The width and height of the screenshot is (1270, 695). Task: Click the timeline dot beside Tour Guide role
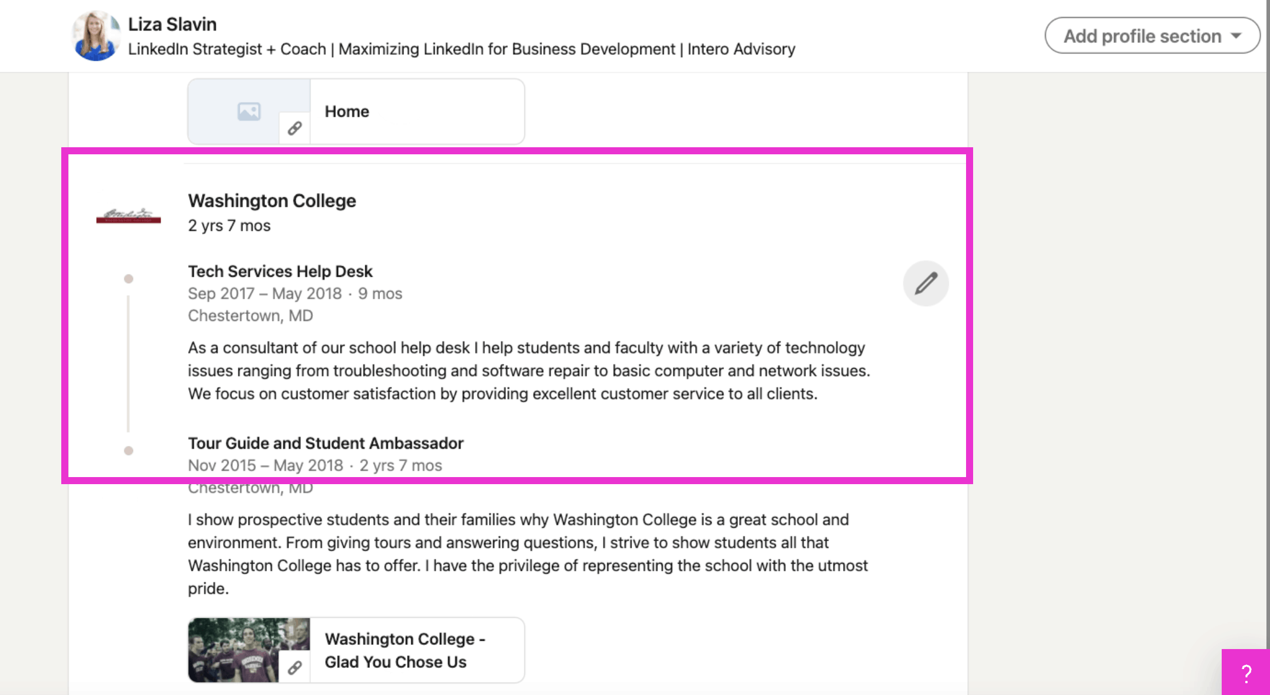pos(128,451)
